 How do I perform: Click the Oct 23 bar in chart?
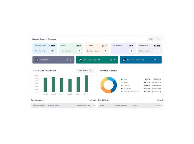86,84
